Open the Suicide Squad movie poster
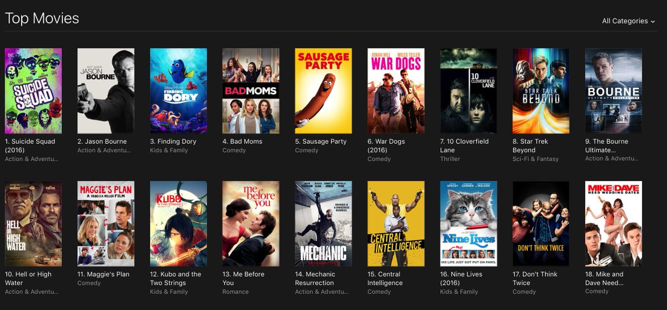667x310 pixels. [x=33, y=91]
